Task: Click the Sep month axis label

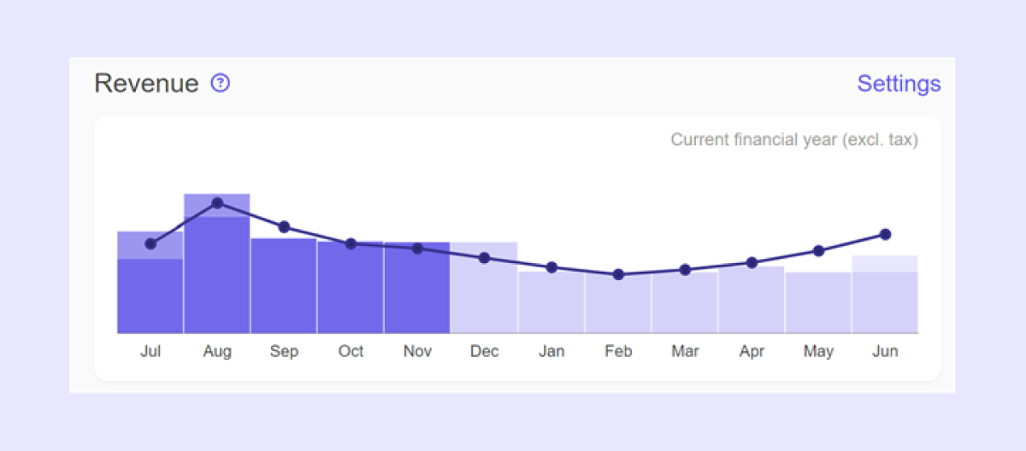Action: click(284, 351)
